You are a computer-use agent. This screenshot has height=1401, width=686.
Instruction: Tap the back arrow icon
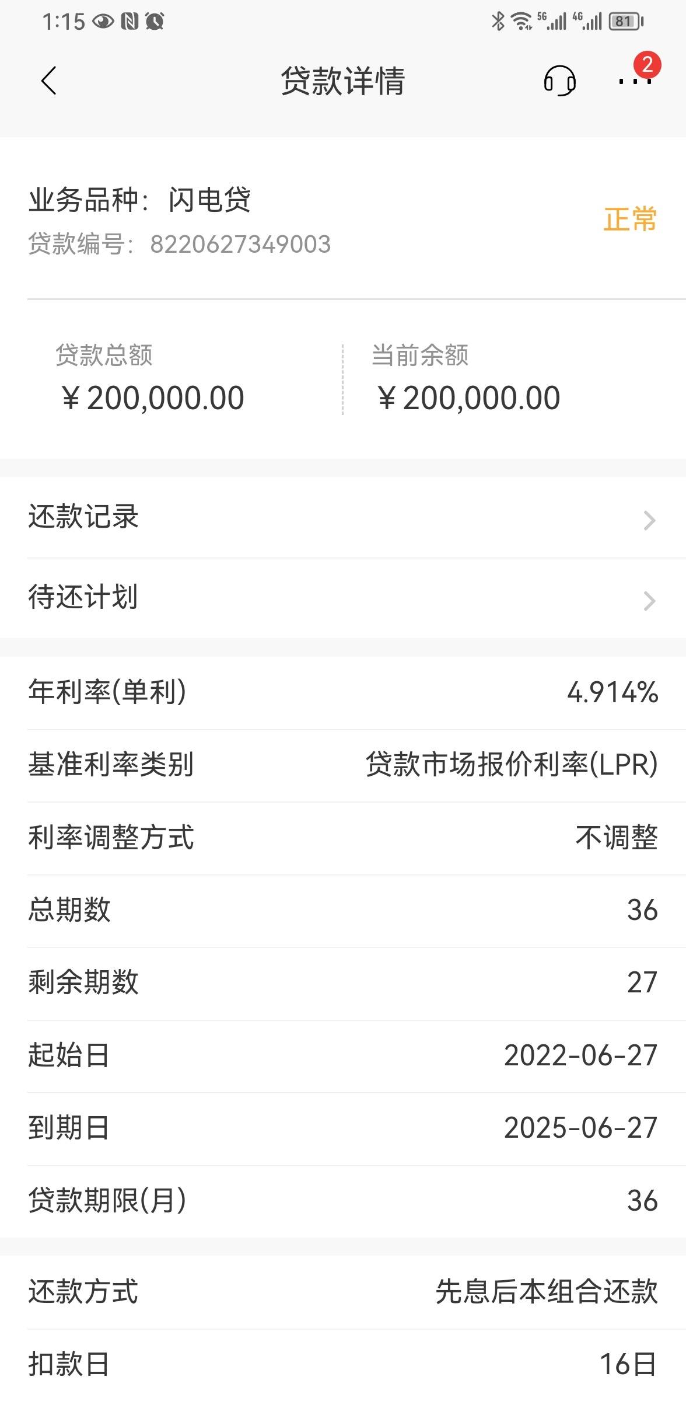[49, 80]
